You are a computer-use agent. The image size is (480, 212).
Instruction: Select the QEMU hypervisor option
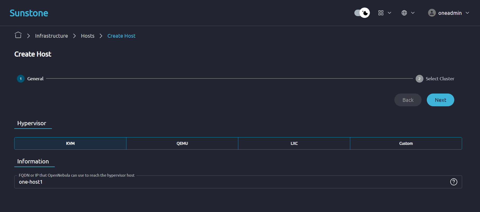point(182,143)
